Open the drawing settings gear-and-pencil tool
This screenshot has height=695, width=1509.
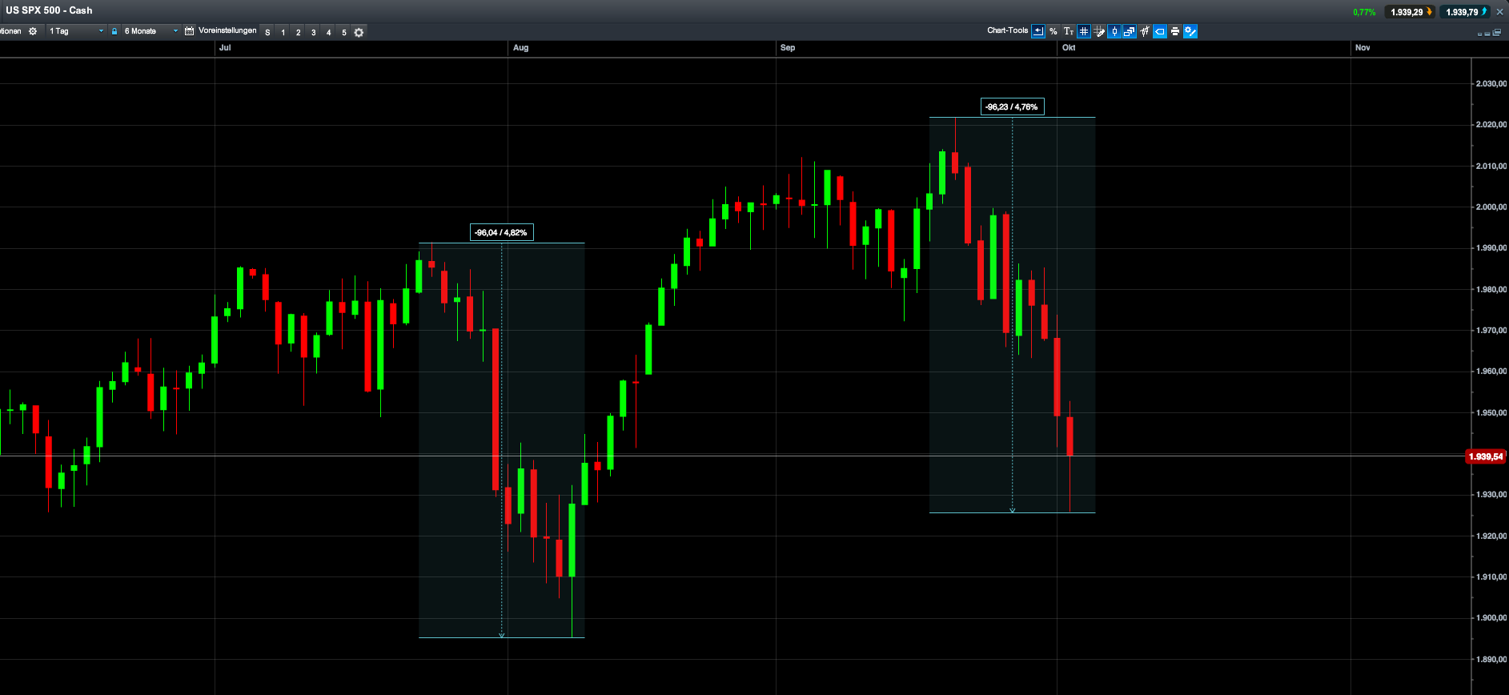[x=1190, y=31]
